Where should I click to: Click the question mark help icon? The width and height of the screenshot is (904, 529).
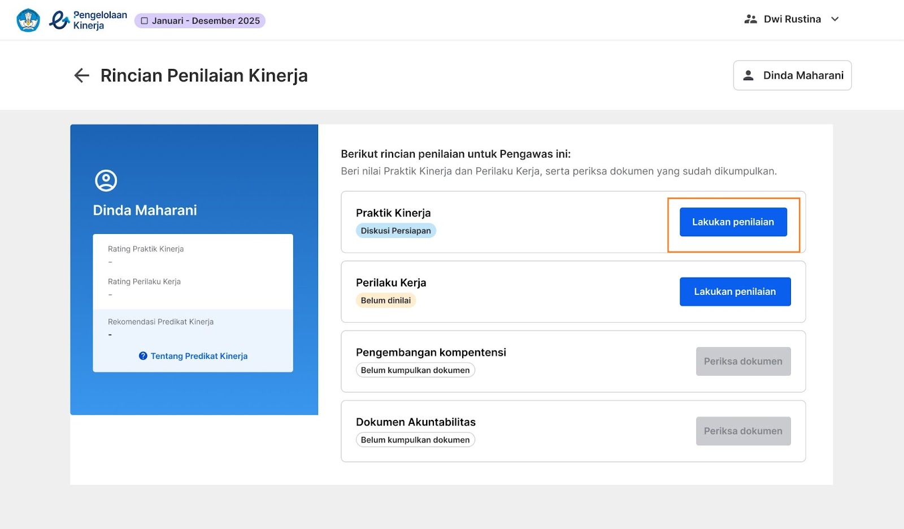(x=143, y=356)
